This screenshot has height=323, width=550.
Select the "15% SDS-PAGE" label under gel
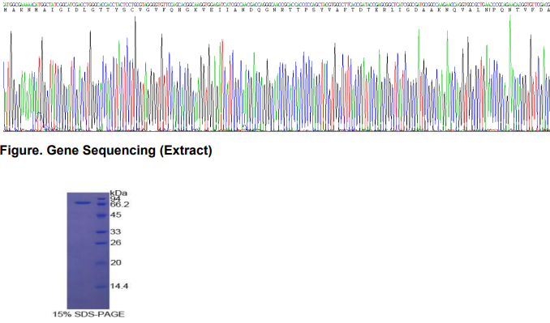click(x=88, y=314)
